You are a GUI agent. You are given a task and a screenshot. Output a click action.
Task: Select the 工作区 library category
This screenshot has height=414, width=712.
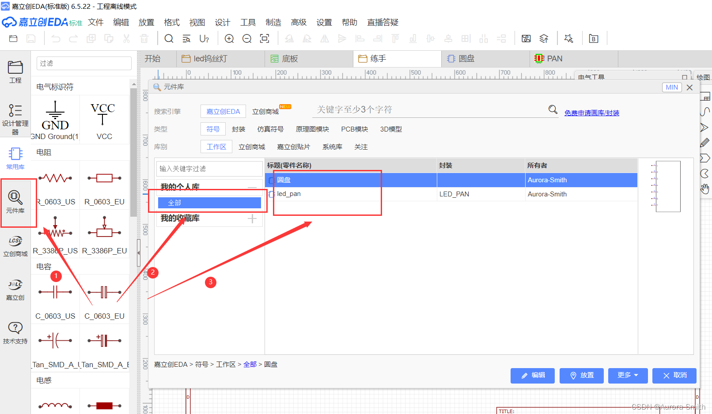[x=216, y=147]
